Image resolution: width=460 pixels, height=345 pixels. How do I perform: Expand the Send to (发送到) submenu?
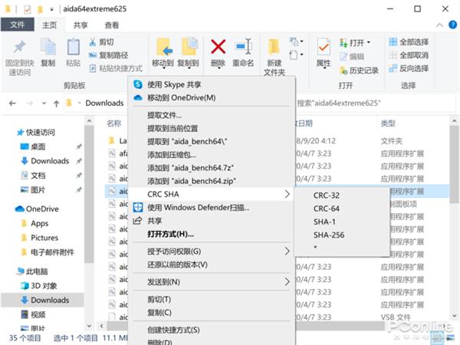coord(212,282)
